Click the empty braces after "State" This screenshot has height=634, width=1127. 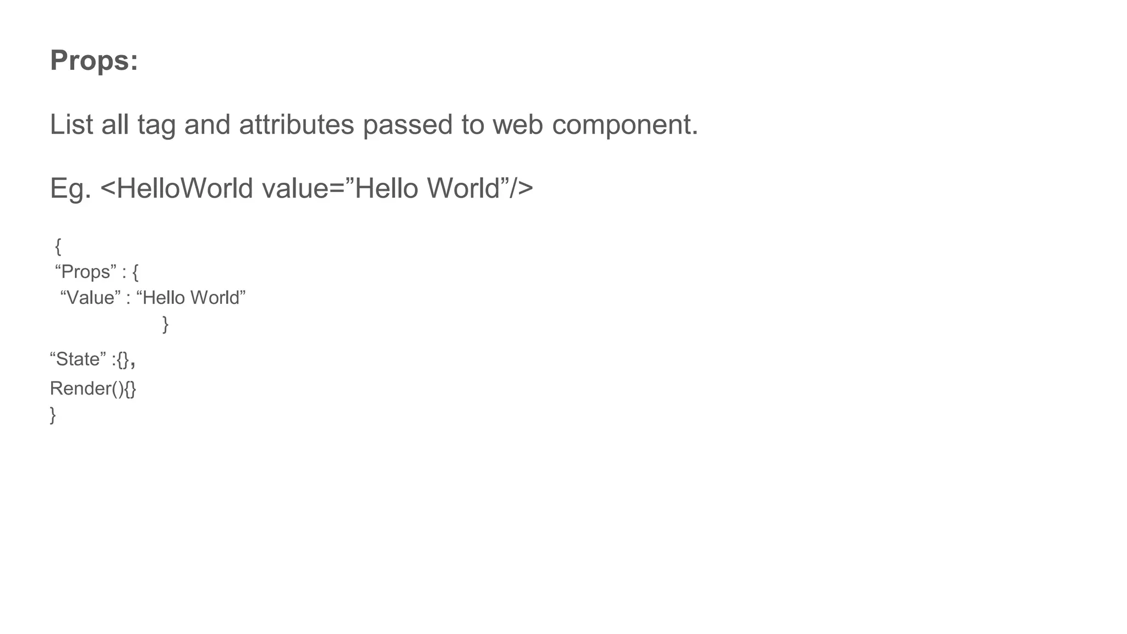pyautogui.click(x=123, y=360)
